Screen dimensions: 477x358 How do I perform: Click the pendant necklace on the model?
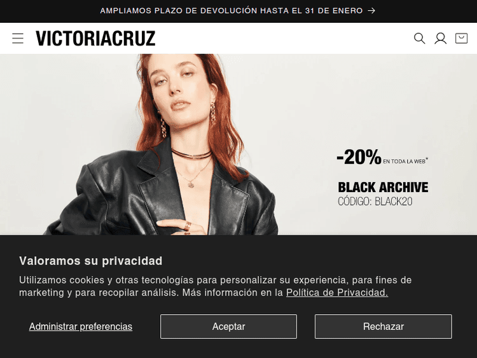click(x=191, y=184)
